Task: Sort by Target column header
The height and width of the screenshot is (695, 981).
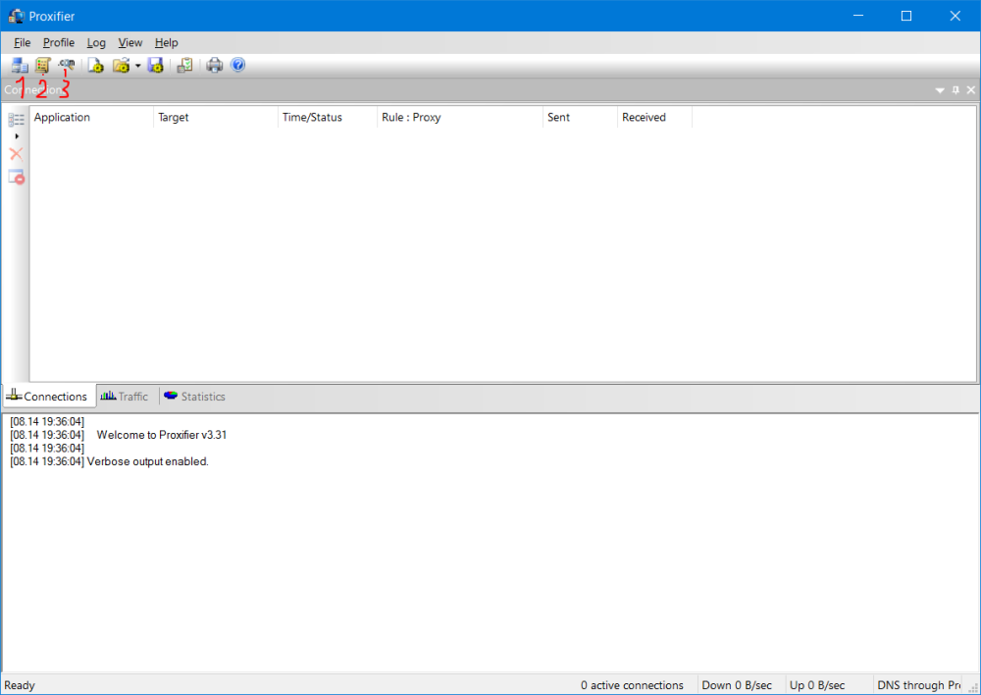Action: click(215, 117)
